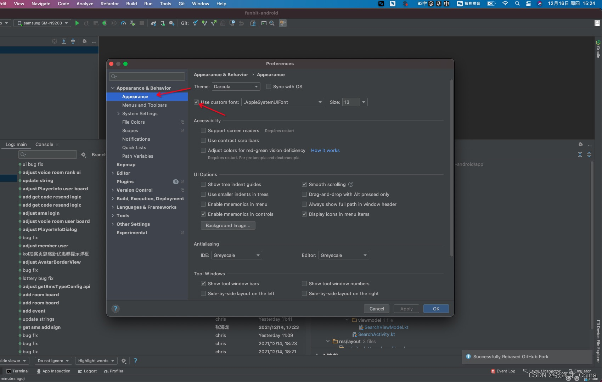Check Show tree indent guides

(x=203, y=184)
